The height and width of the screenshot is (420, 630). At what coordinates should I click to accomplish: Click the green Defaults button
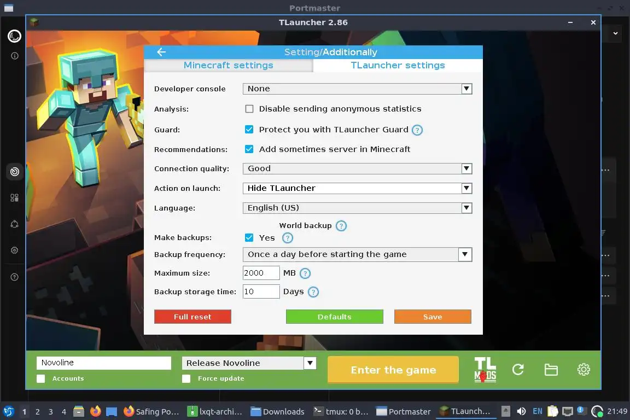pyautogui.click(x=334, y=317)
